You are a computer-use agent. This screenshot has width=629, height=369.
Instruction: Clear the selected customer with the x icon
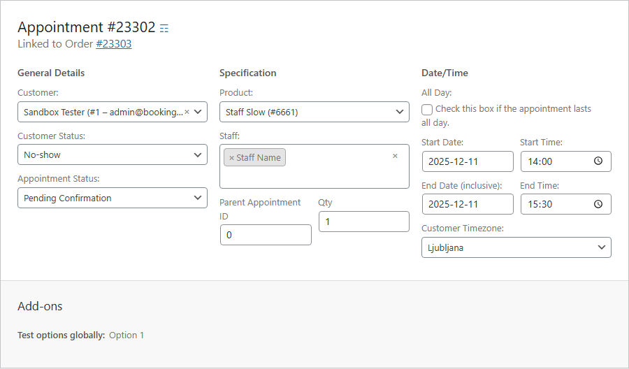(187, 112)
